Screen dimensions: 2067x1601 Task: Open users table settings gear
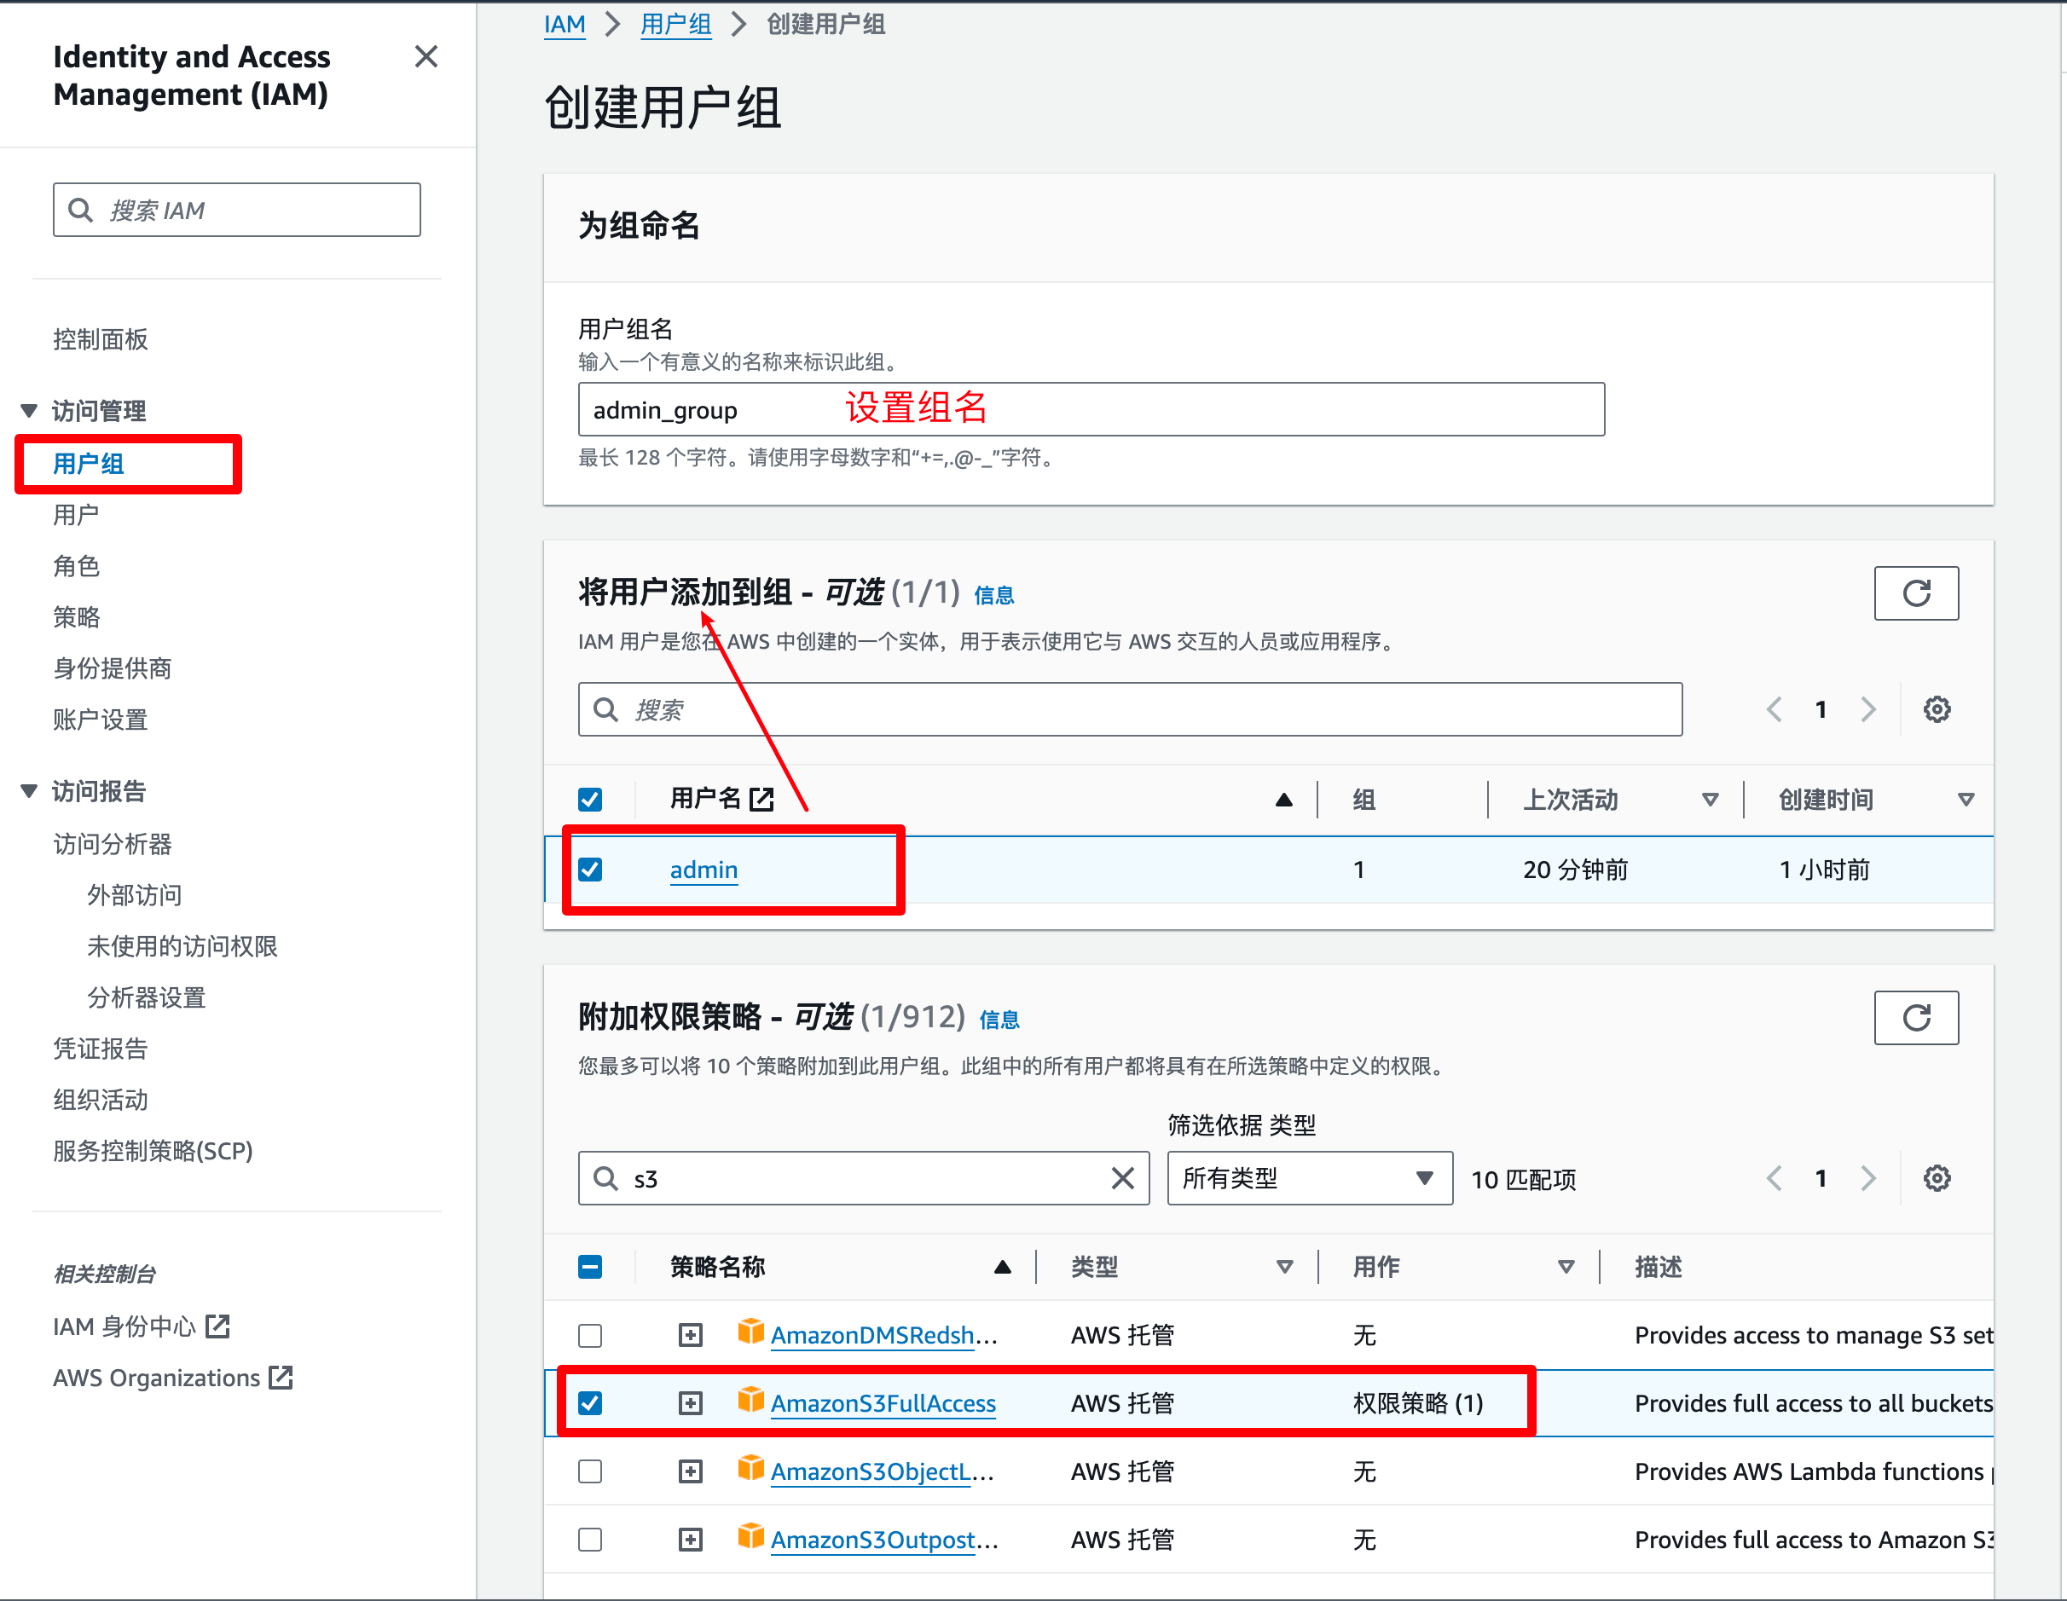click(1937, 709)
